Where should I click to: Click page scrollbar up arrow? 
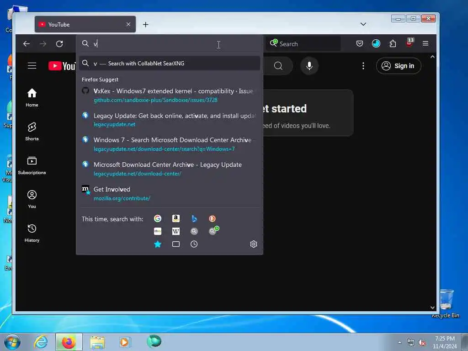tap(432, 57)
